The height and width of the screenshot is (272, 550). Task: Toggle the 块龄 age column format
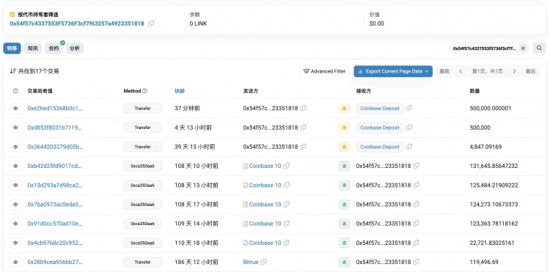coord(180,91)
